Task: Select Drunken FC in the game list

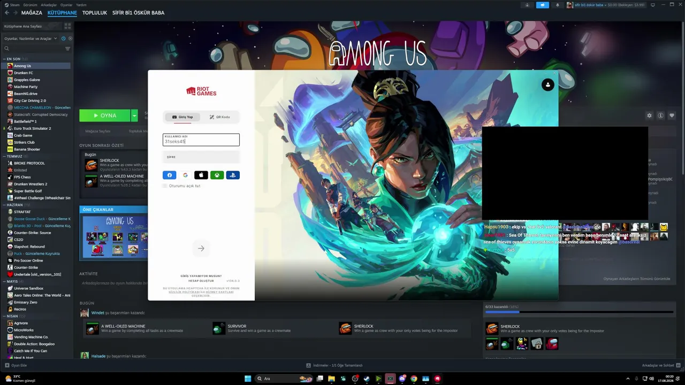Action: 36,73
